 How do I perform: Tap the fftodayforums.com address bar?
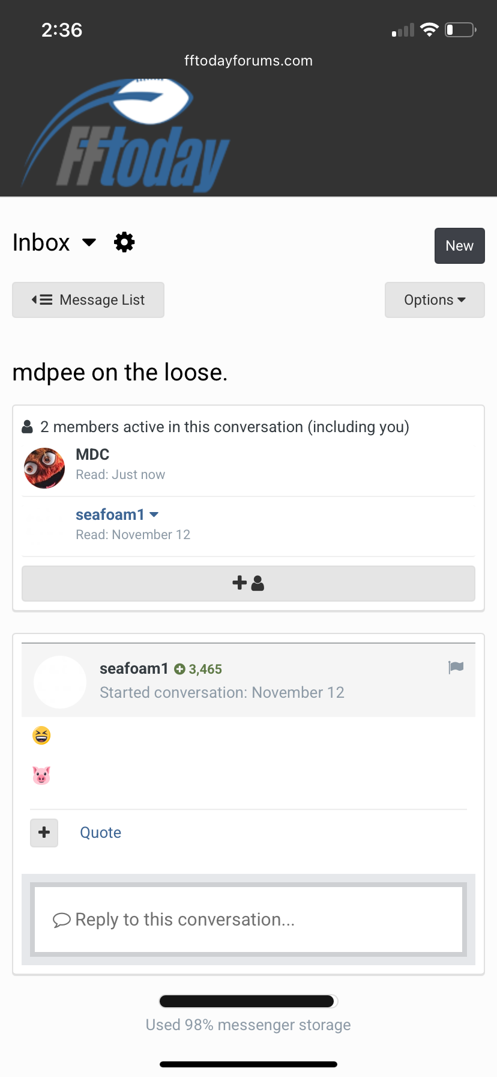point(248,61)
